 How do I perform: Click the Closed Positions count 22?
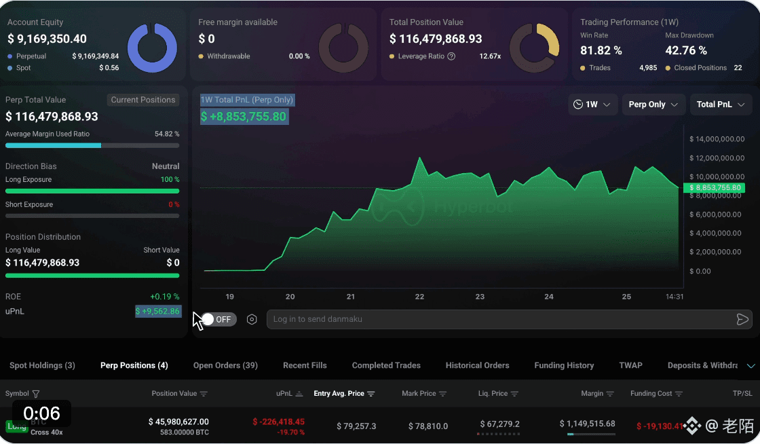(738, 68)
